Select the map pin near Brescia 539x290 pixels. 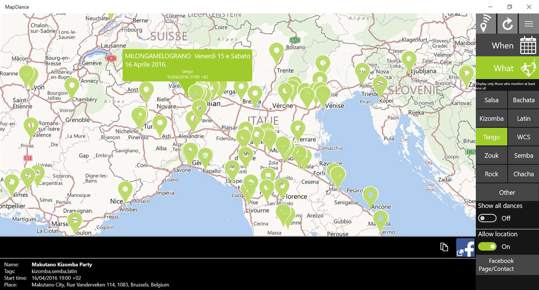(255, 95)
